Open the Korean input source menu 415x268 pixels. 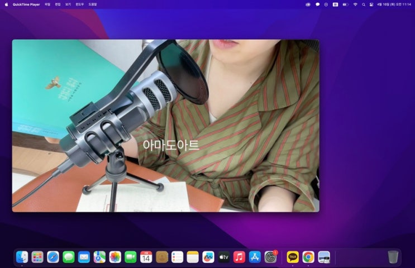pyautogui.click(x=335, y=4)
